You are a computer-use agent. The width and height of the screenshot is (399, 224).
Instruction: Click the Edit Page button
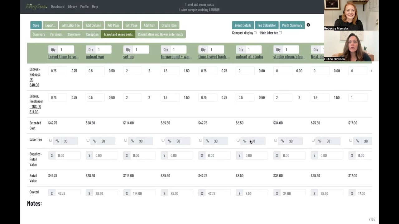pyautogui.click(x=131, y=25)
